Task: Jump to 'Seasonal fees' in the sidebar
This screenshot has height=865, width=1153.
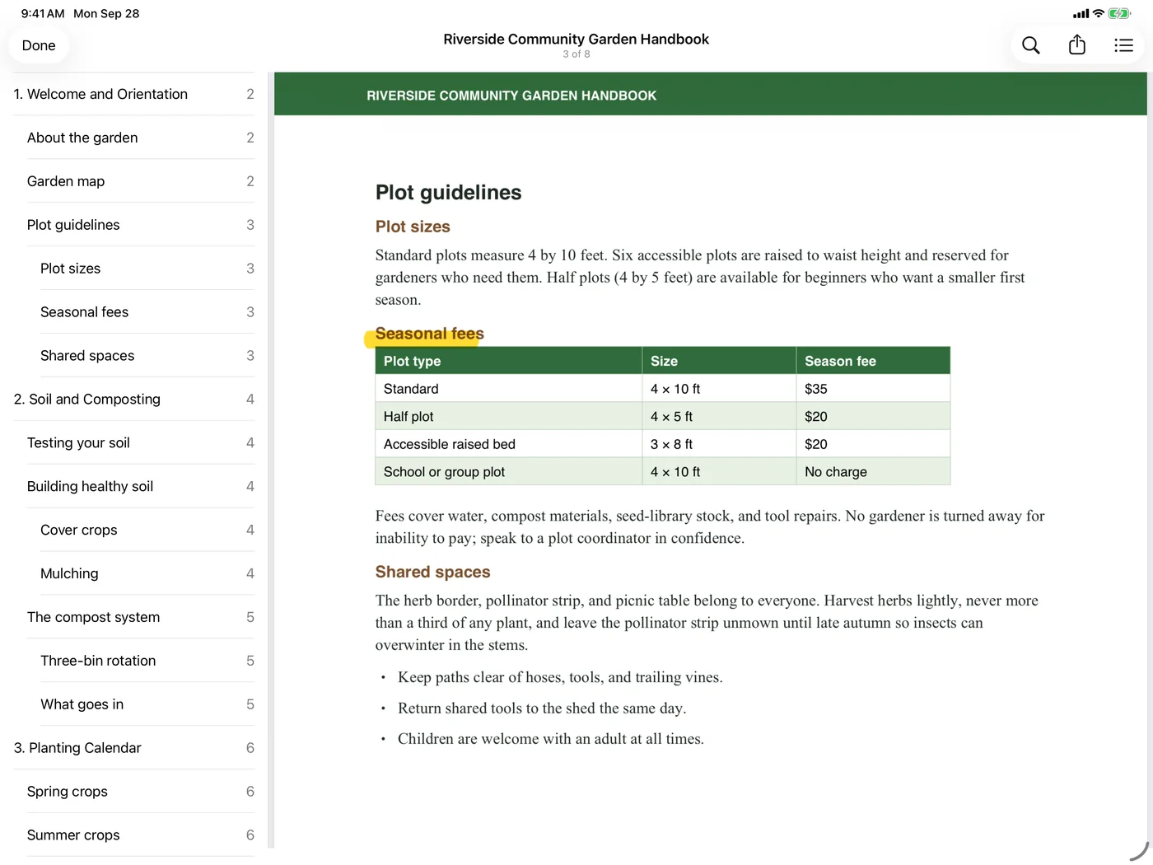Action: (x=147, y=312)
